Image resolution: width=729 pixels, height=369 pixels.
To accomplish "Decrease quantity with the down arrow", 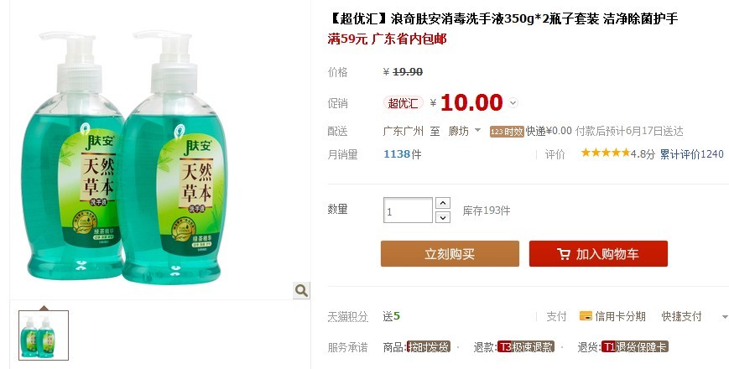I will pos(443,217).
